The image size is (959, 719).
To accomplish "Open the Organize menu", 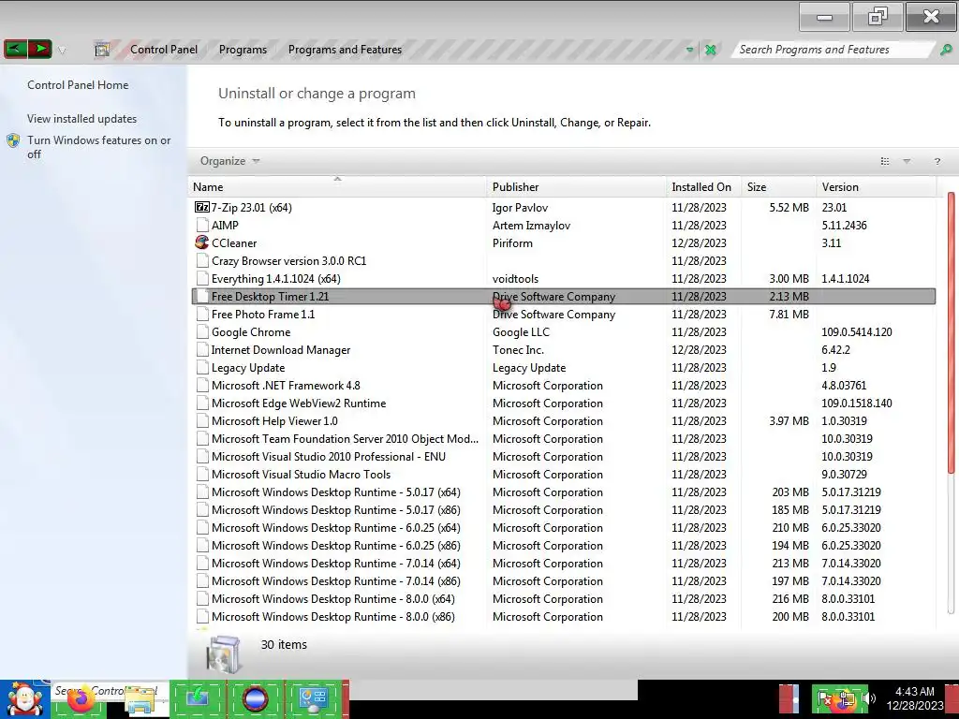I will (230, 161).
